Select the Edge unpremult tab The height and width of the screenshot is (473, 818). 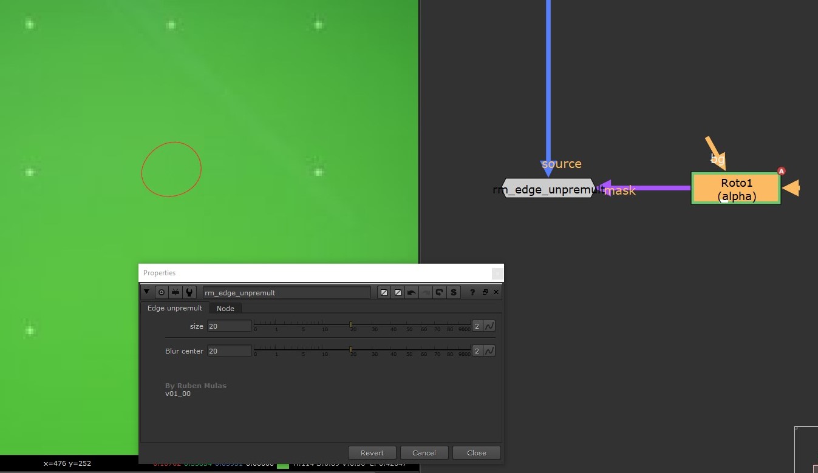(175, 308)
